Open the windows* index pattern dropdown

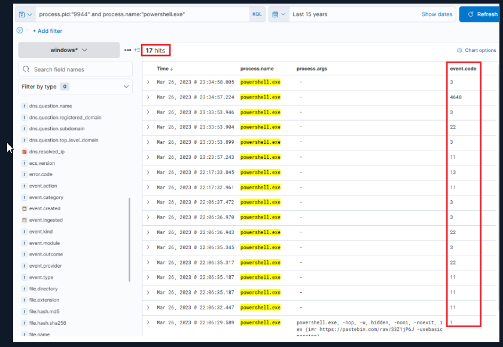click(69, 50)
